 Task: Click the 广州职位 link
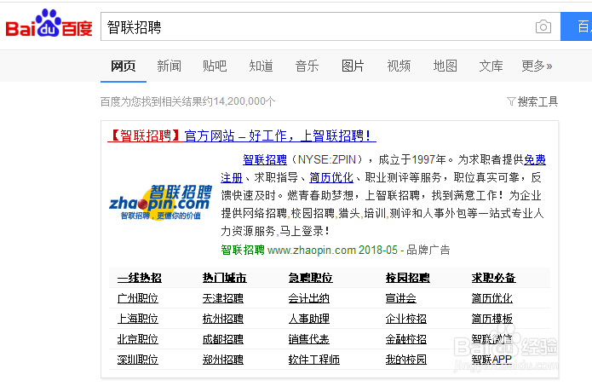[x=137, y=298]
